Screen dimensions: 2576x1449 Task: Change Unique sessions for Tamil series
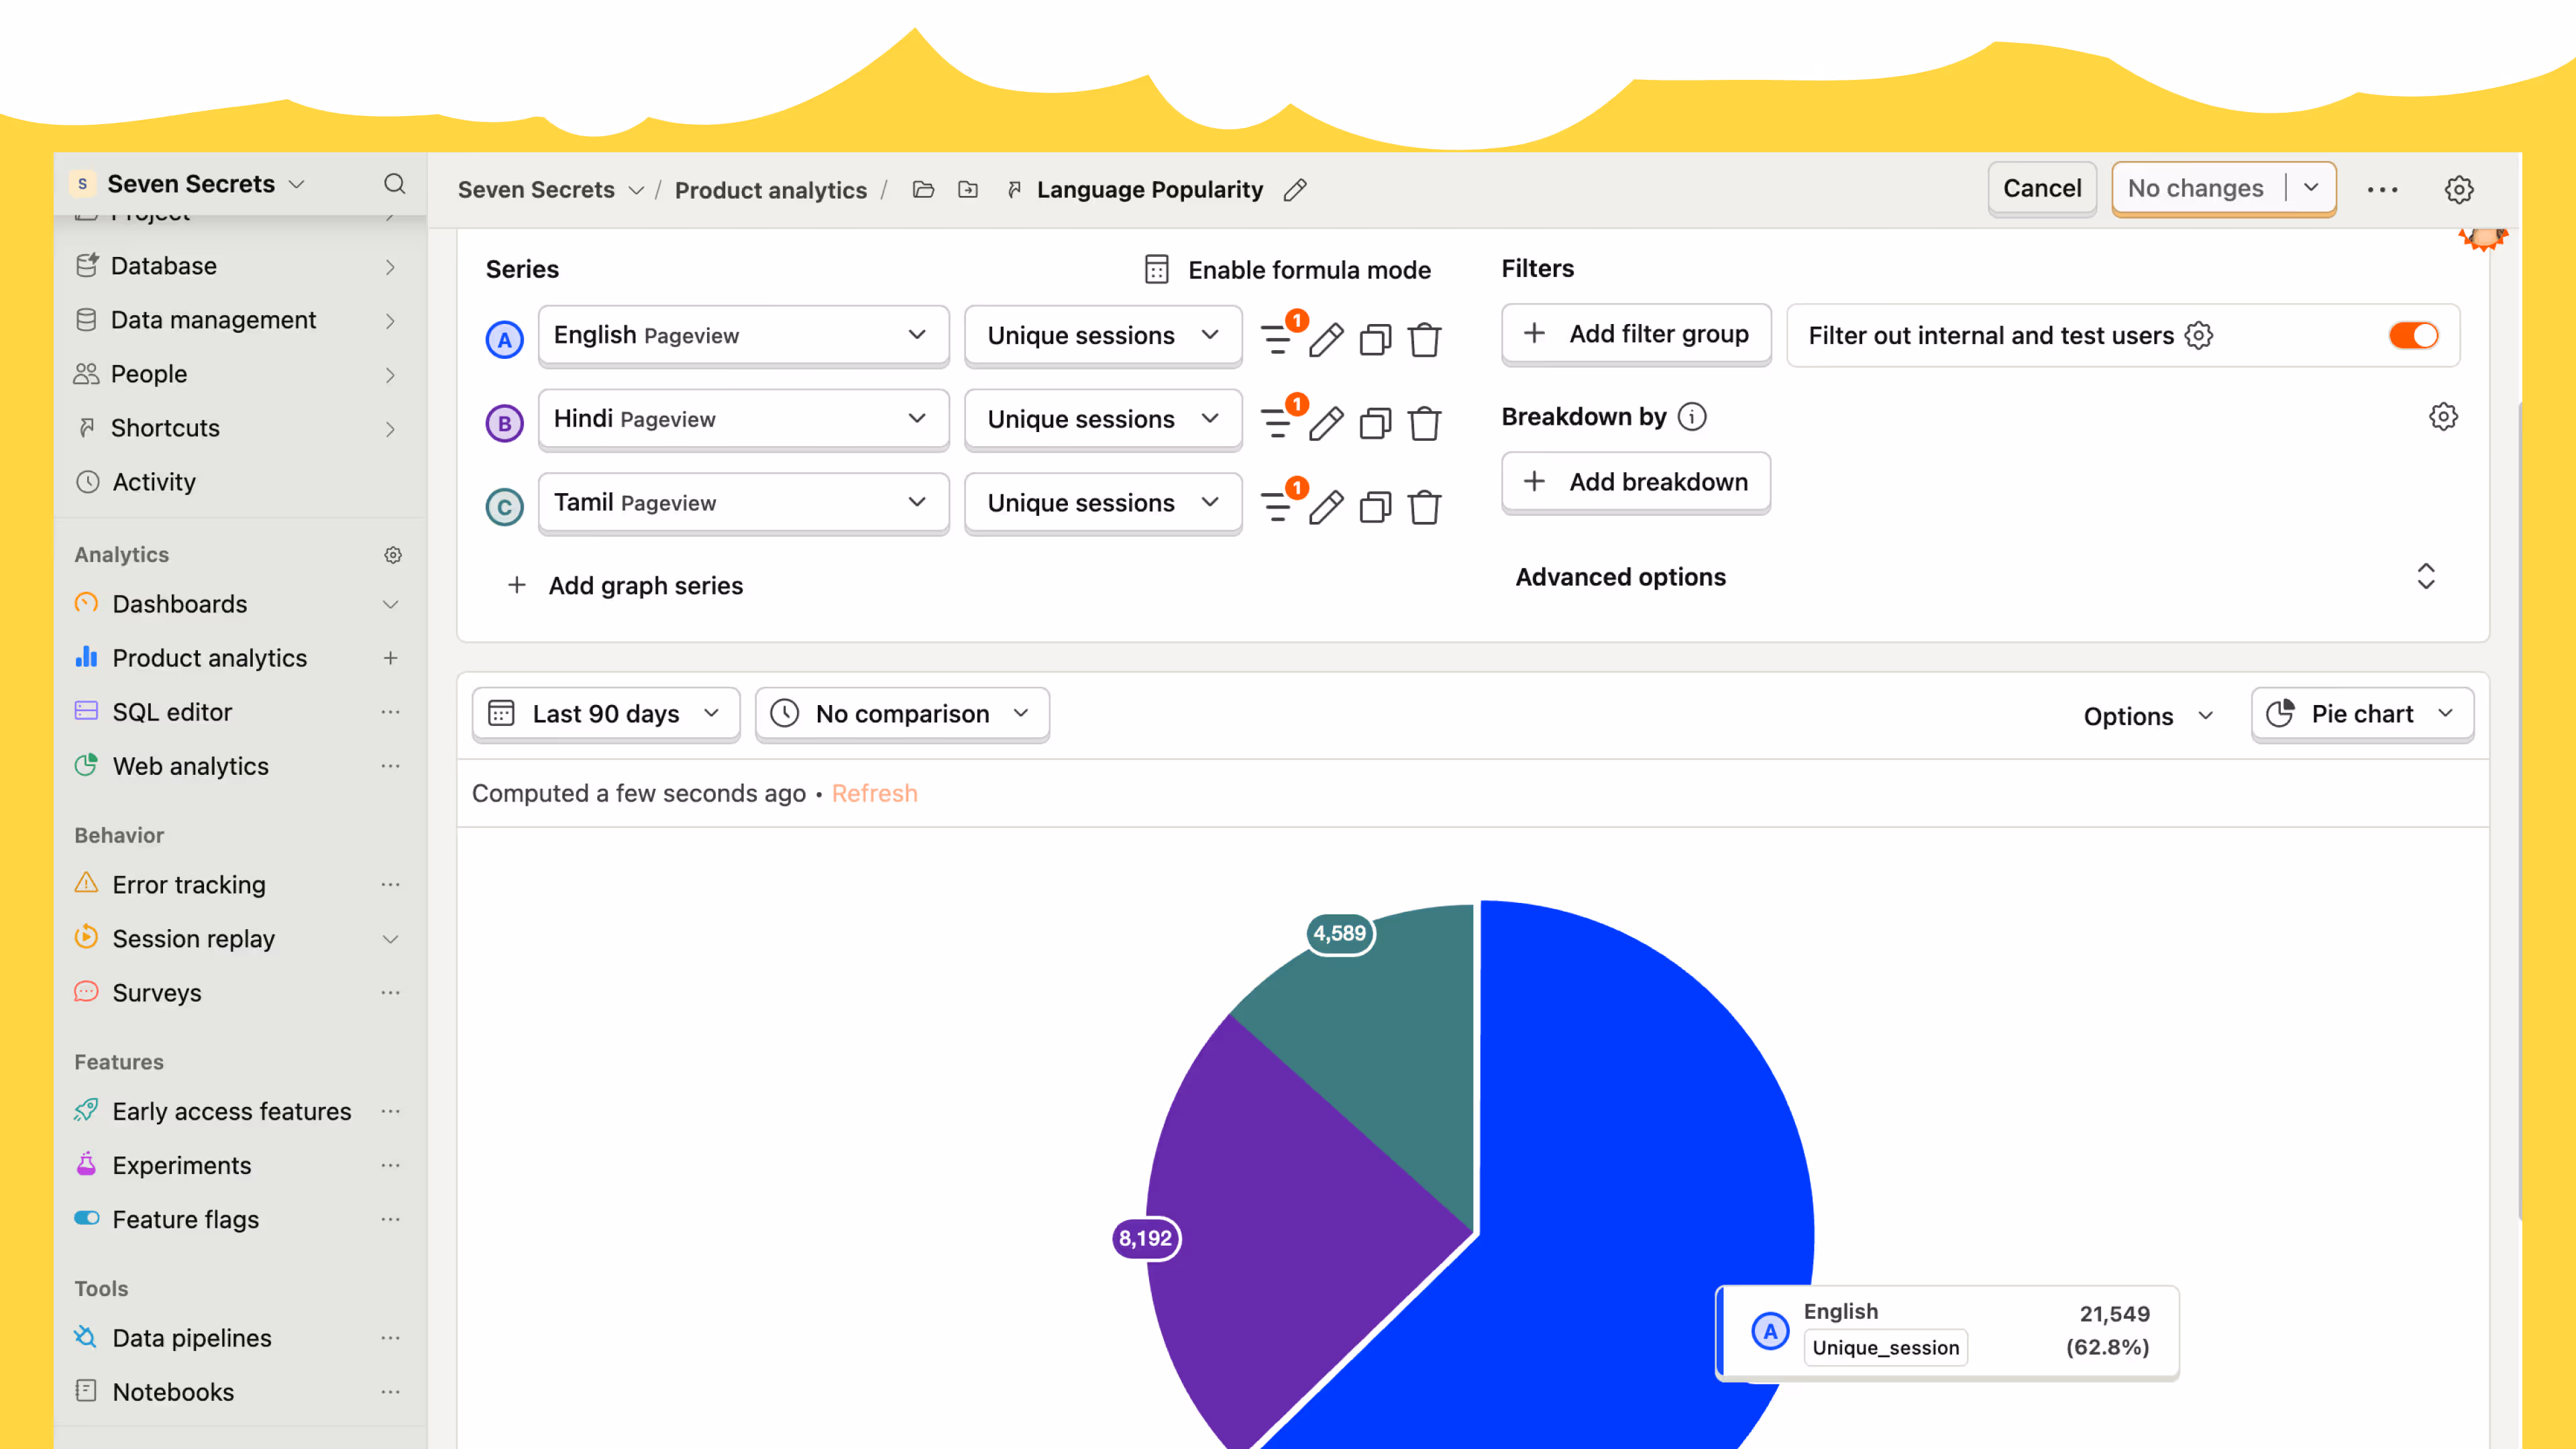click(x=1103, y=503)
